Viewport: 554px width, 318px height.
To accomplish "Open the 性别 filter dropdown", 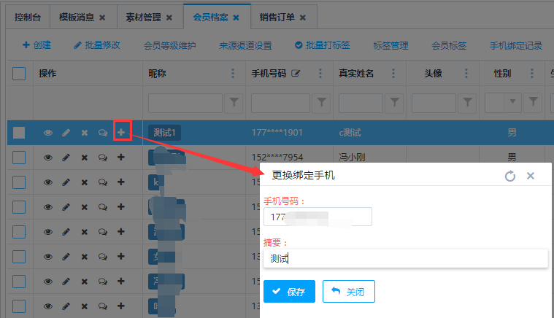I will coord(512,103).
